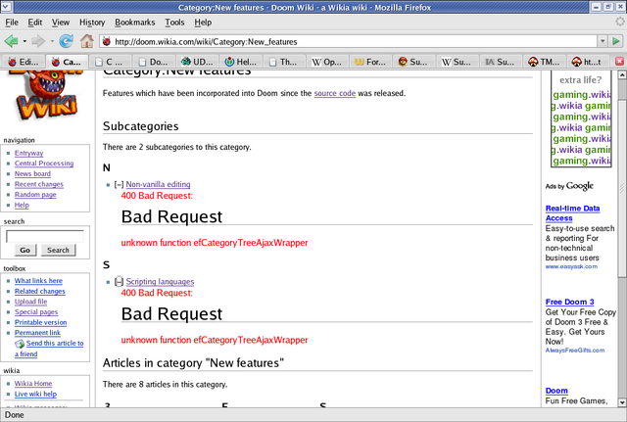Open the Bookmarks menu
This screenshot has width=627, height=422.
(x=135, y=23)
